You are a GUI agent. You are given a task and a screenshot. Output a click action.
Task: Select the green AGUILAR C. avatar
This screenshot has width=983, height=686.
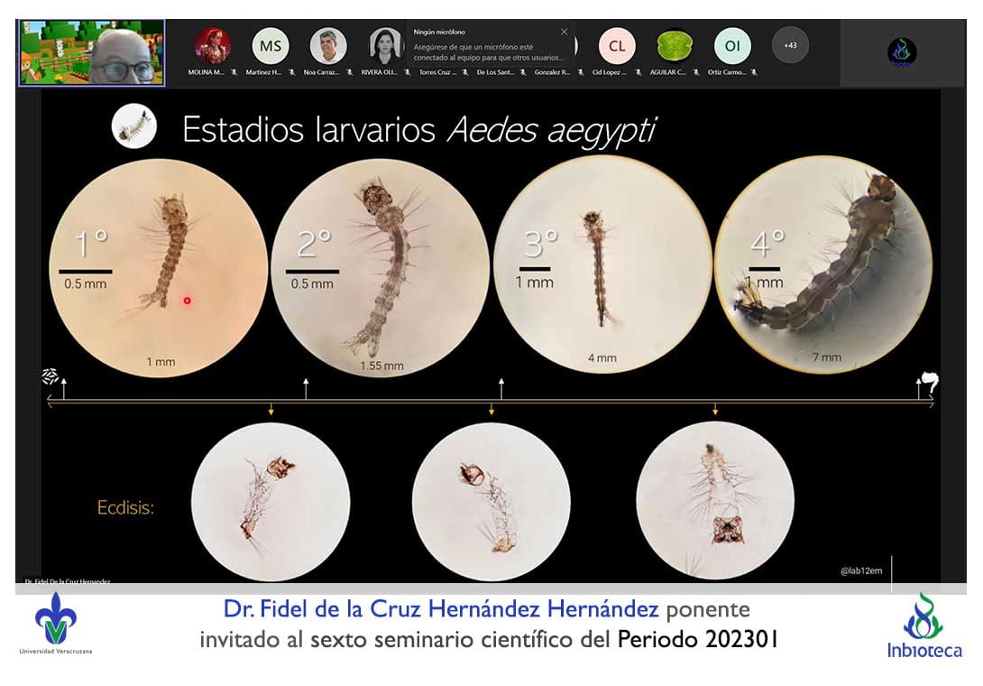675,45
